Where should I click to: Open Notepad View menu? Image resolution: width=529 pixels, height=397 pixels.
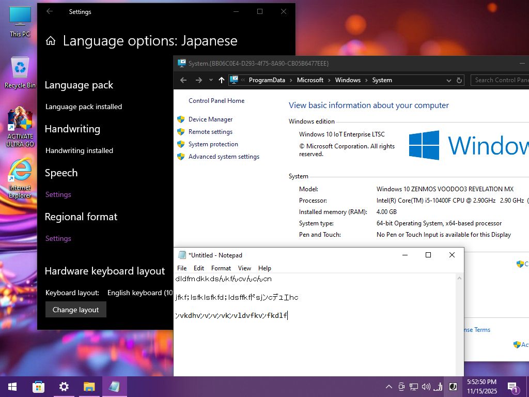(x=244, y=268)
